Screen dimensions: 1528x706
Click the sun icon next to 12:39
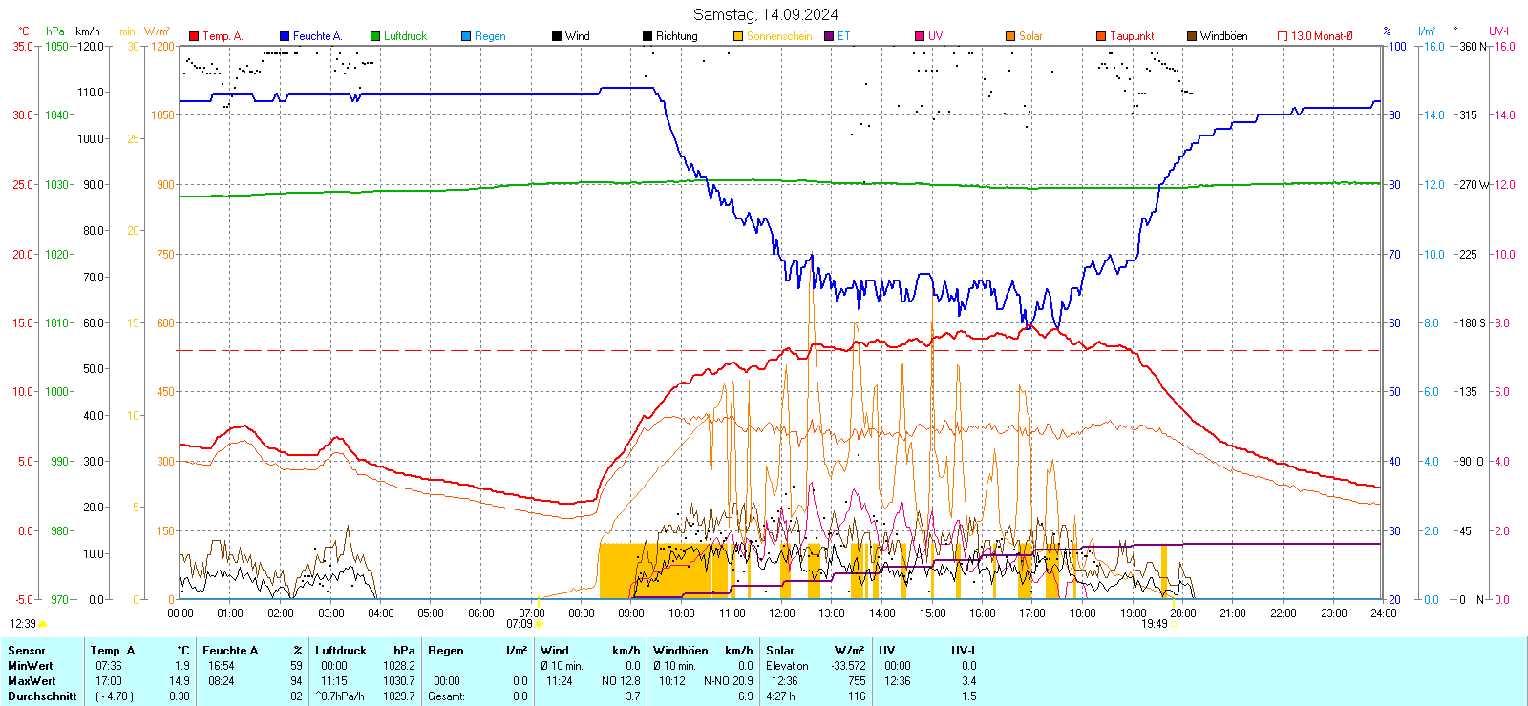click(x=43, y=625)
